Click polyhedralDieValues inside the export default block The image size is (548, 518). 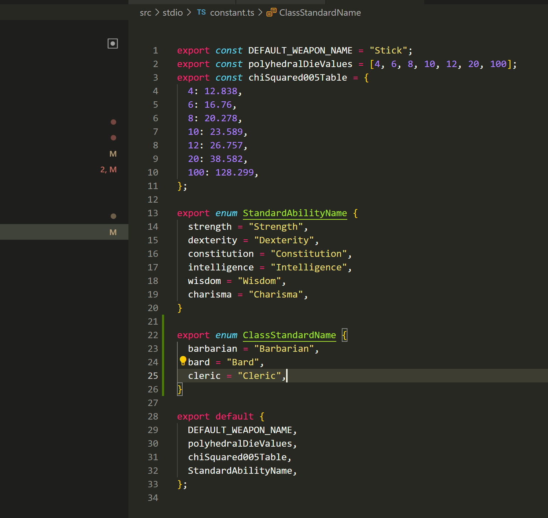pyautogui.click(x=240, y=444)
